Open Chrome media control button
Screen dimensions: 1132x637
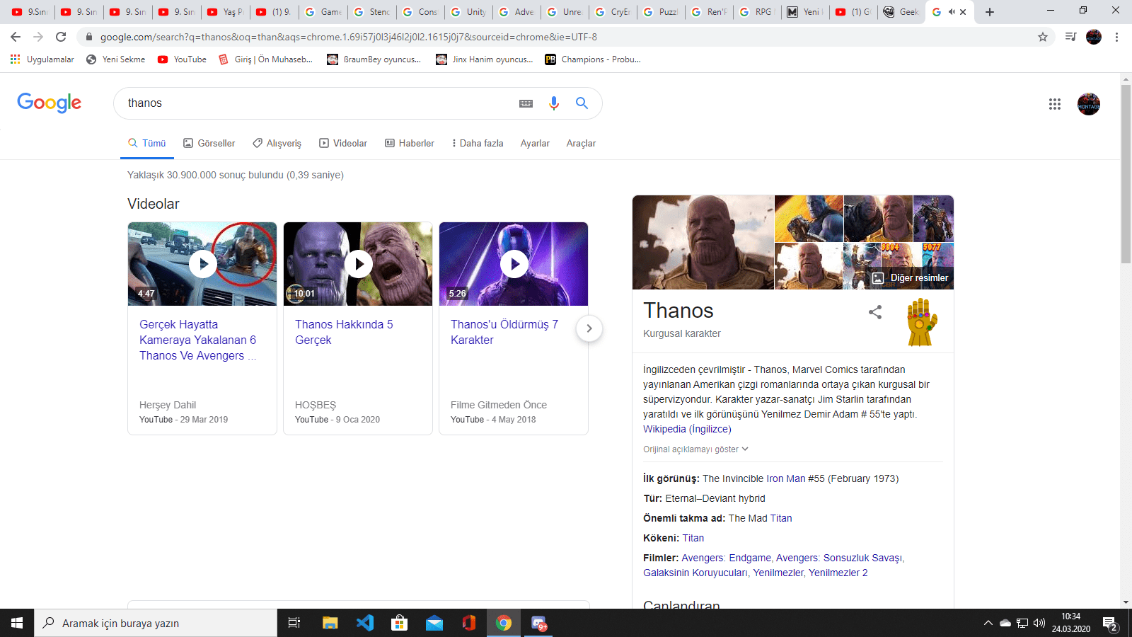click(1070, 37)
